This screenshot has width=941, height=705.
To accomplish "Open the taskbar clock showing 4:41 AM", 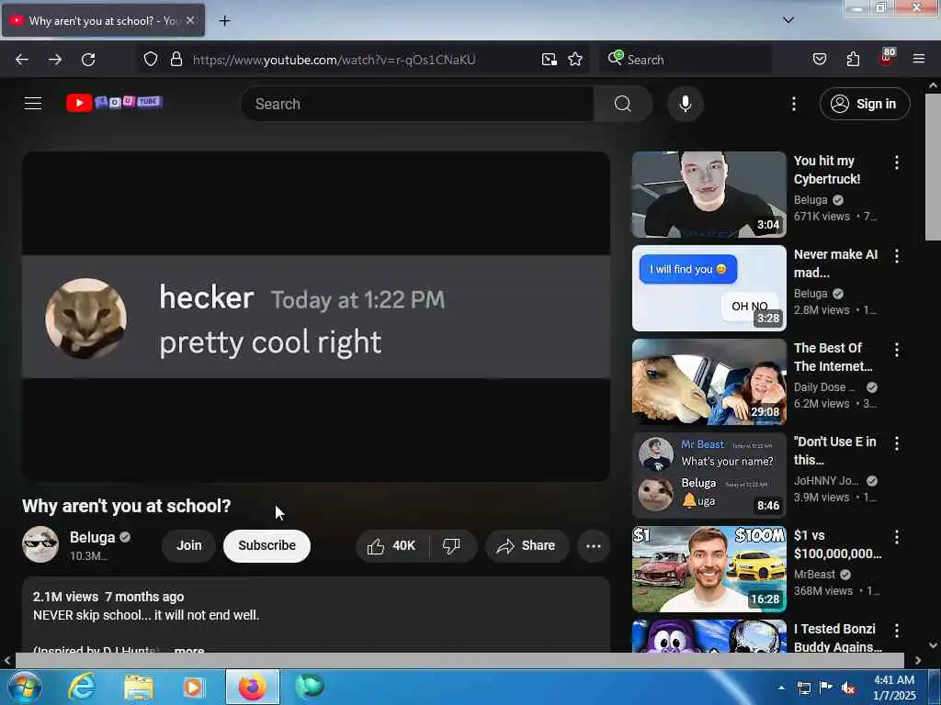I will (894, 688).
